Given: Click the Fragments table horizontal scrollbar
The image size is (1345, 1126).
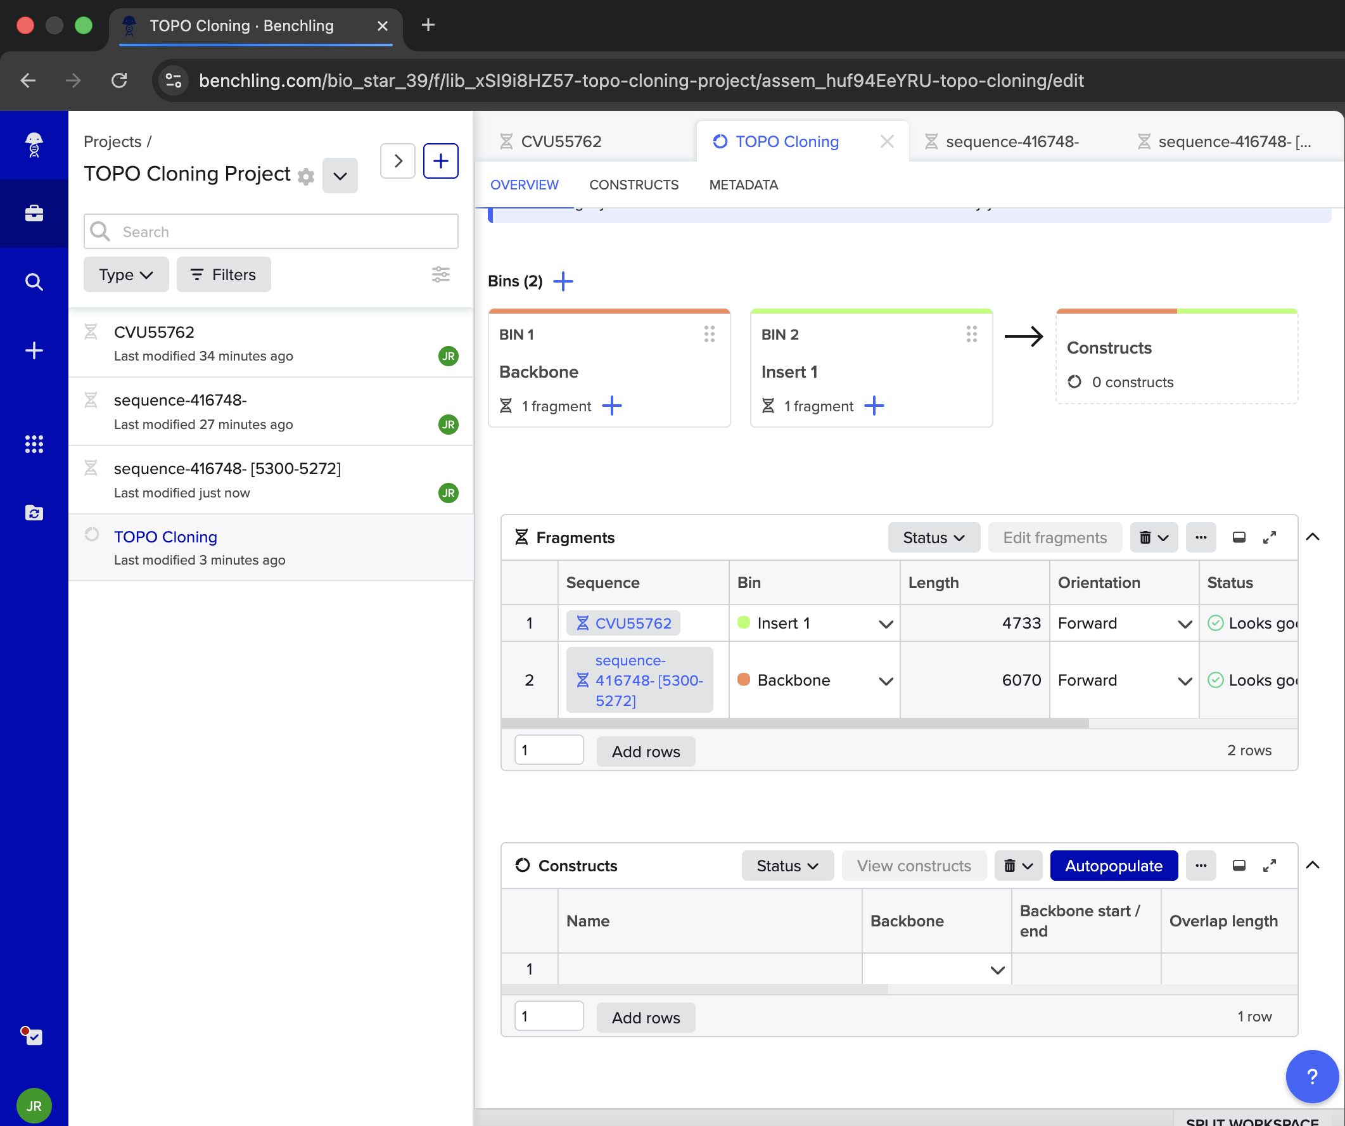Looking at the screenshot, I should pyautogui.click(x=795, y=723).
